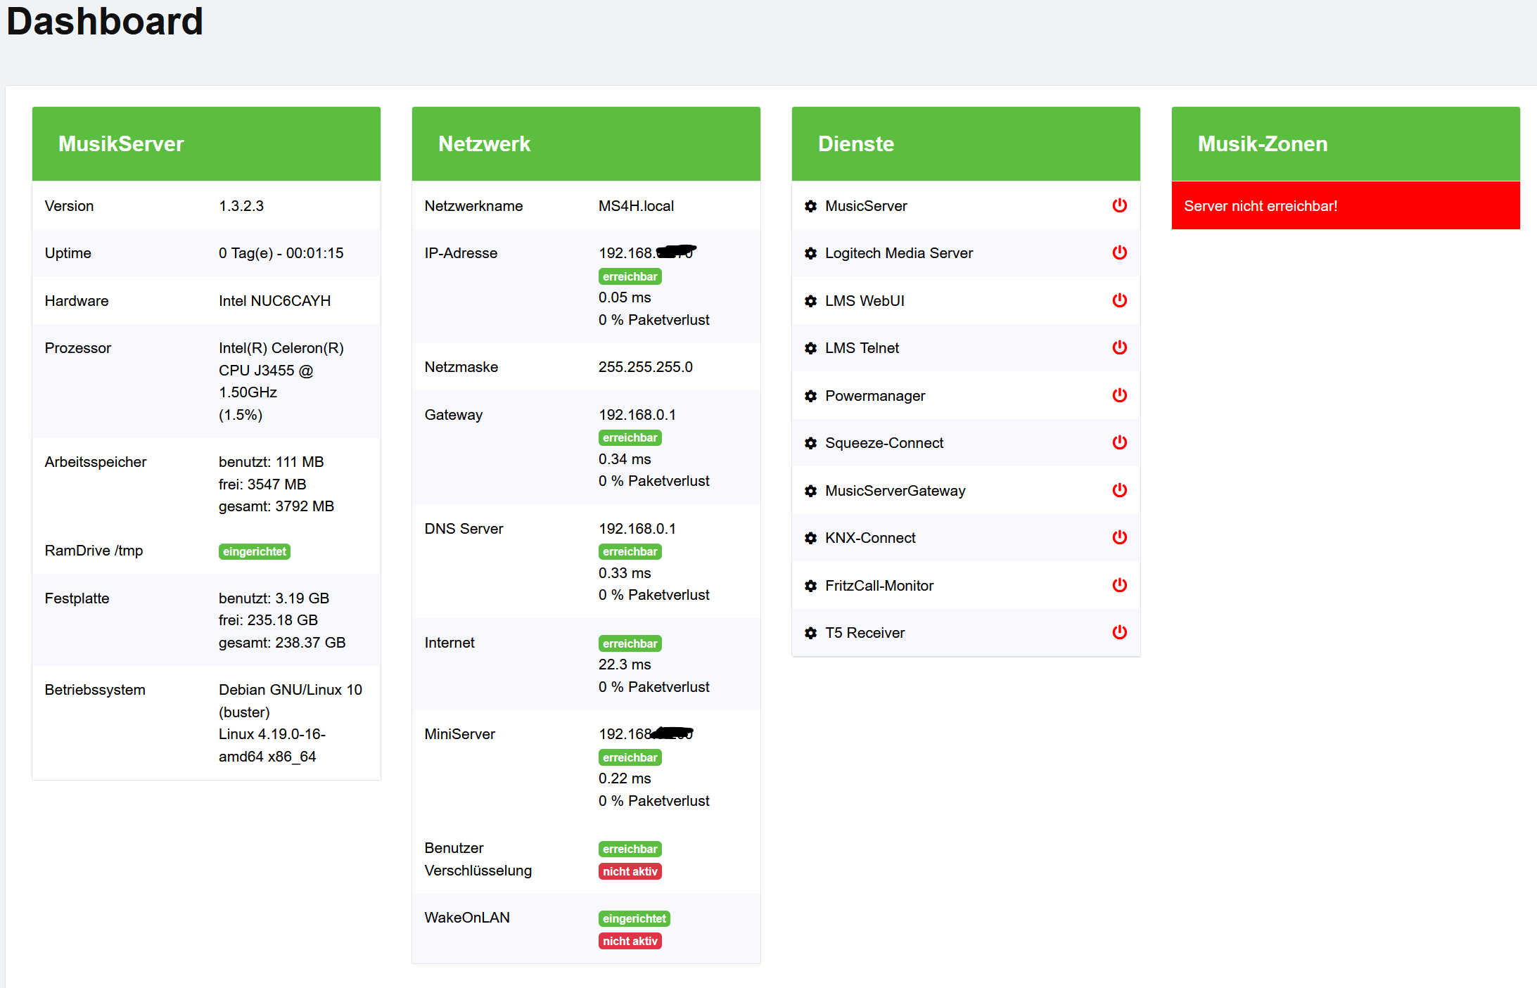The image size is (1537, 988).
Task: Click gear icon beside Powermanager
Action: (x=810, y=396)
